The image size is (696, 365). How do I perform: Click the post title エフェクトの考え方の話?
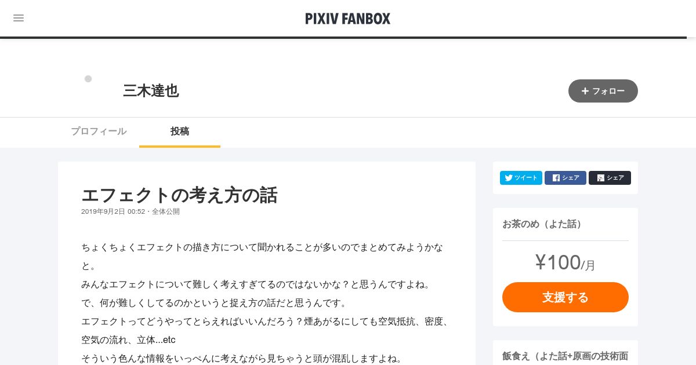[179, 195]
